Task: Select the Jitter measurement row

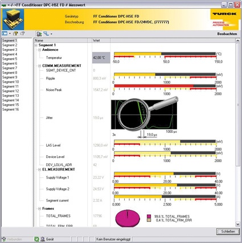Action: pos(49,118)
